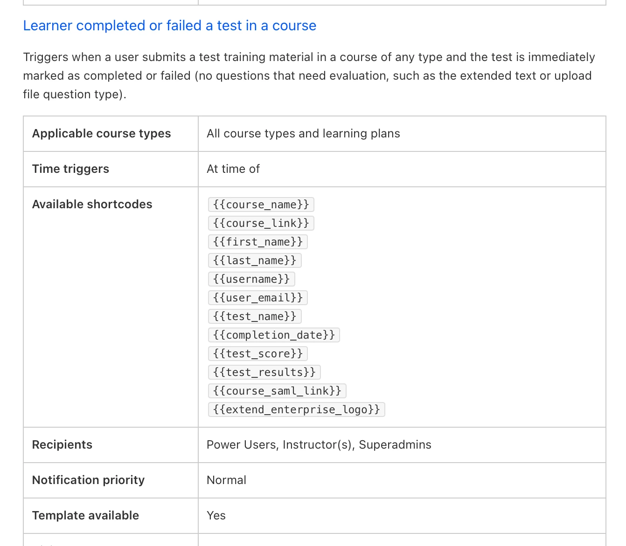Viewport: 626px width, 546px height.
Task: Click the "Template available" row label
Action: 85,516
